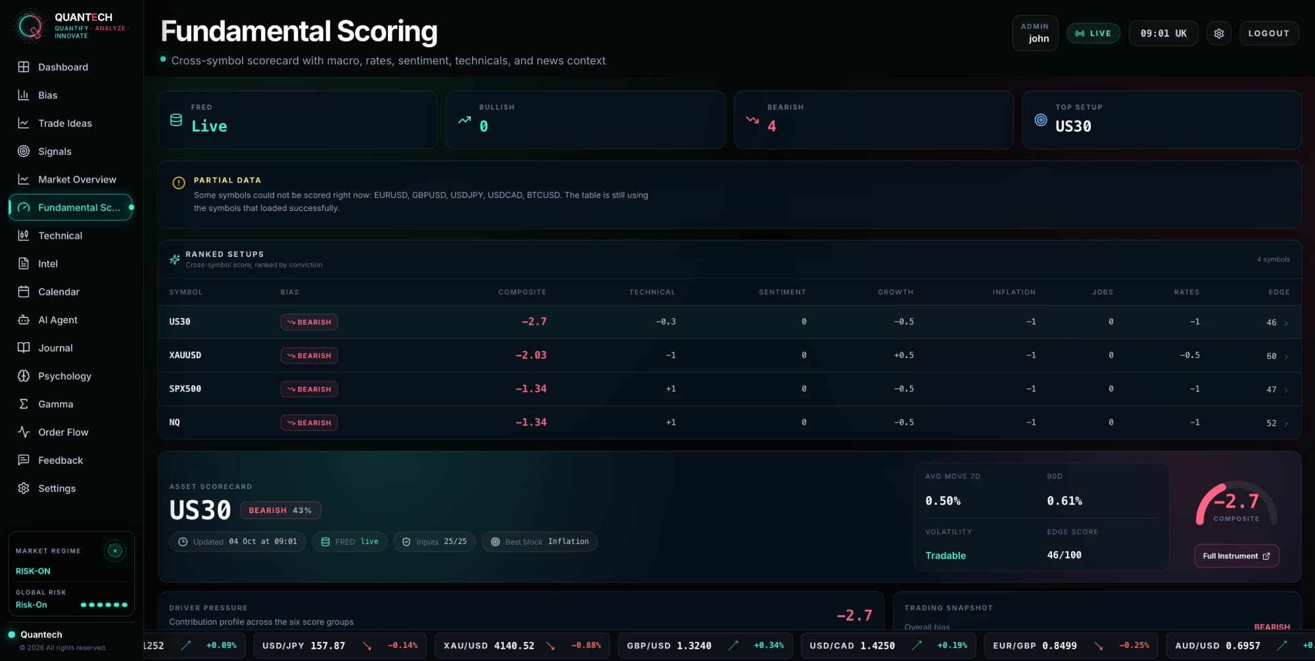The height and width of the screenshot is (661, 1315).
Task: Click the Dashboard grid icon in the sidebar
Action: pyautogui.click(x=24, y=67)
